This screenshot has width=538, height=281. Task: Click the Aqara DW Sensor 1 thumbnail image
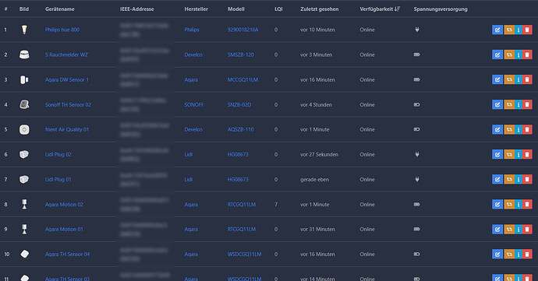(24, 80)
